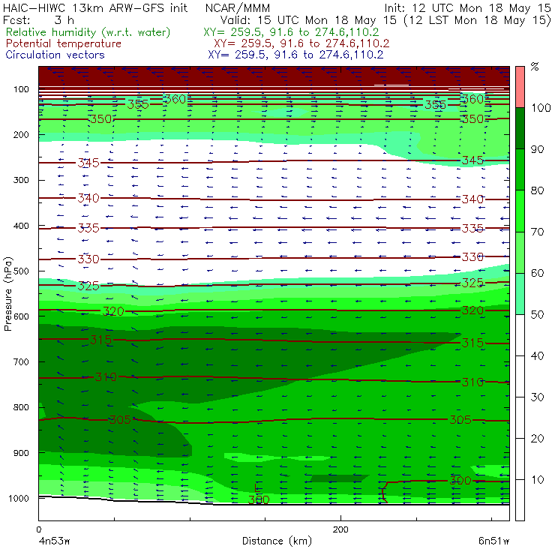Click the 10 label on the colorbar
The height and width of the screenshot is (555, 555).
click(537, 479)
